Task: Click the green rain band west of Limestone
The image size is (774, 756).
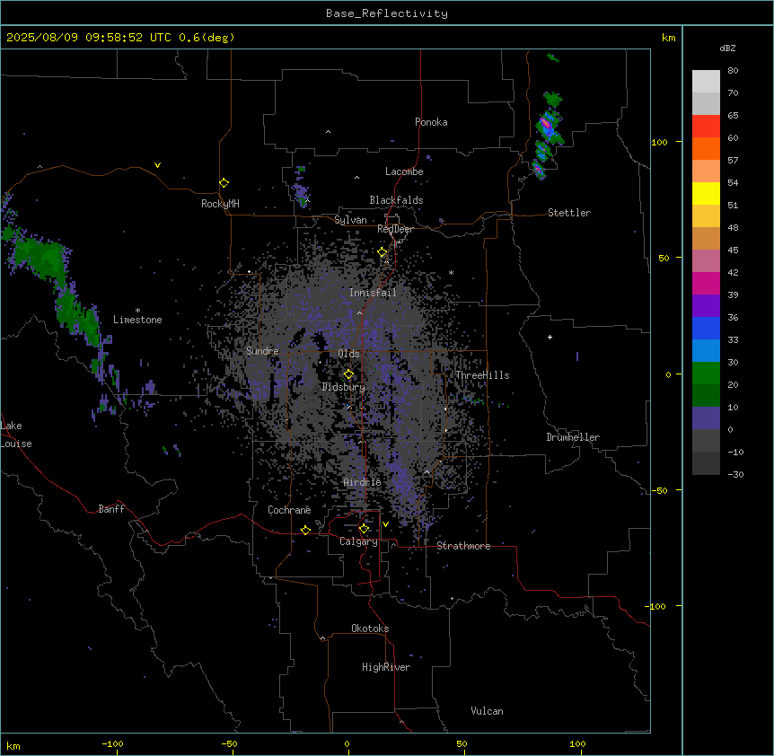Action: [x=59, y=291]
